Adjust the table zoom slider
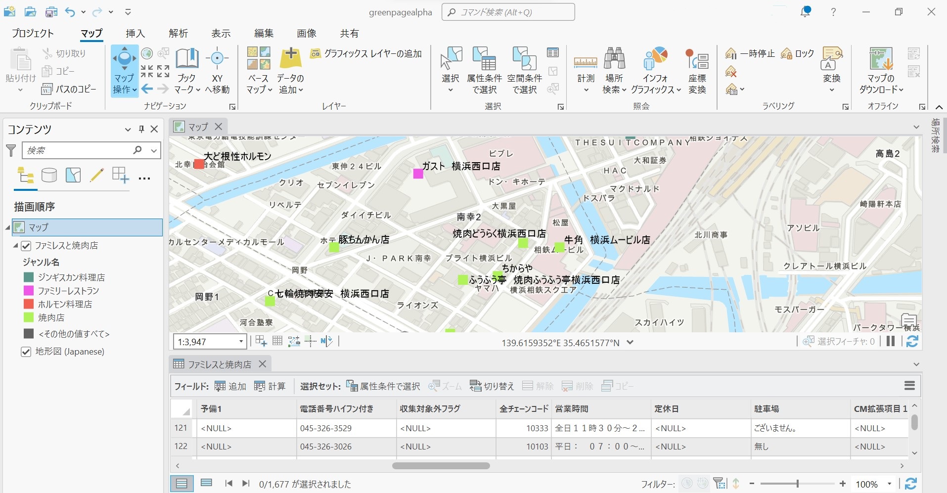 (797, 484)
